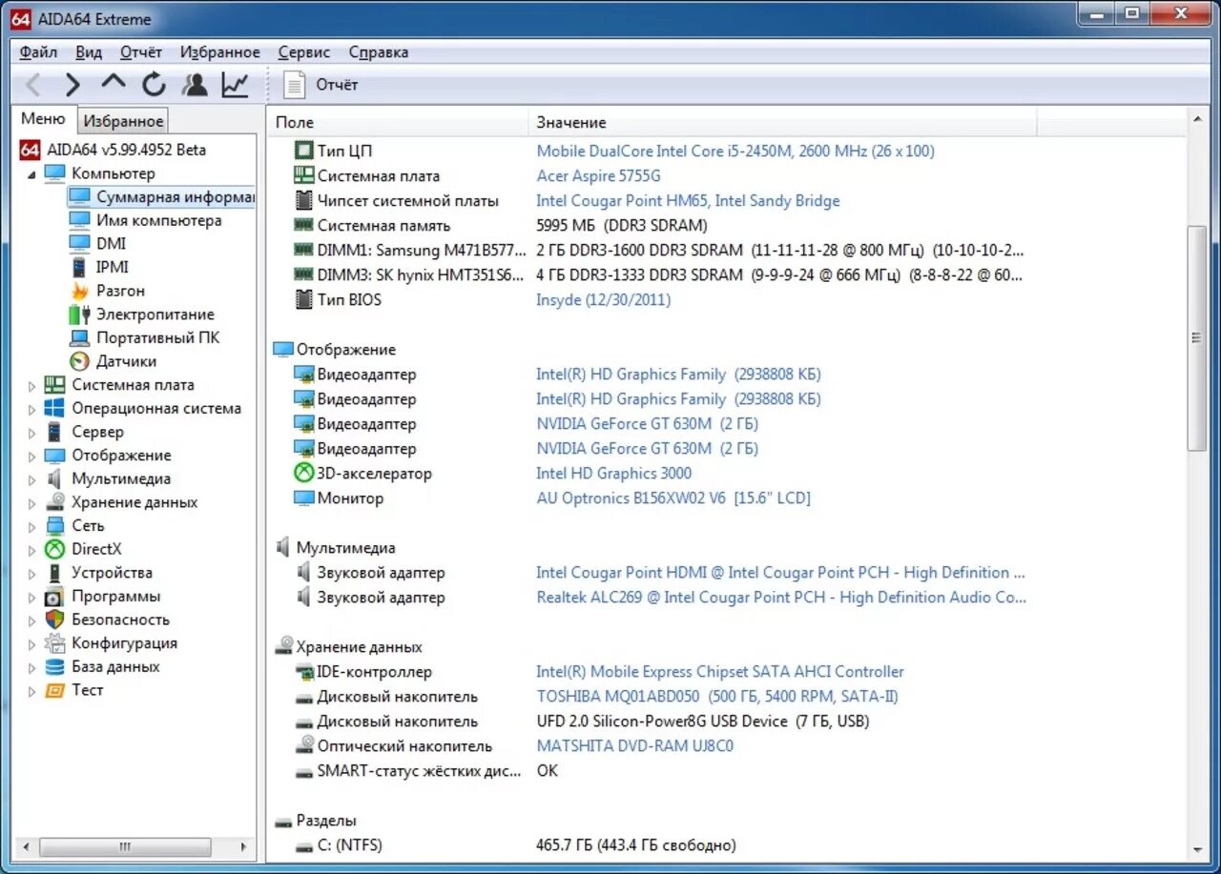Select the База данных database icon
The image size is (1221, 874).
(54, 667)
